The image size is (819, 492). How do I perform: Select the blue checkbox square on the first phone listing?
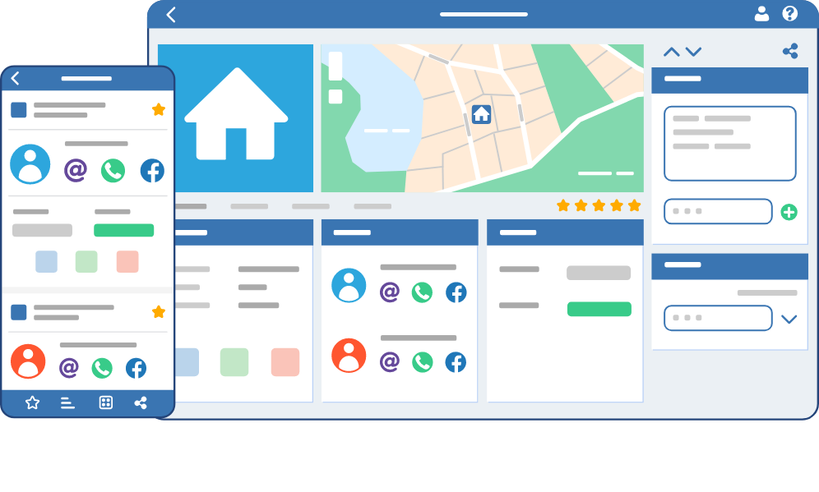coord(19,109)
